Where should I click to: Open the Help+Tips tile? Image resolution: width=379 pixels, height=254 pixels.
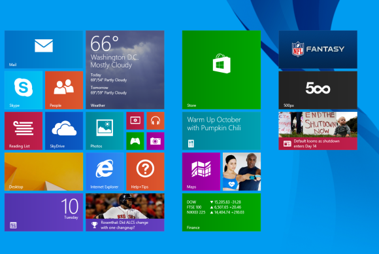coord(145,172)
